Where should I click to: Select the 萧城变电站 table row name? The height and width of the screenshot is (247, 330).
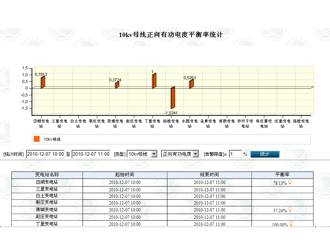pos(47,209)
